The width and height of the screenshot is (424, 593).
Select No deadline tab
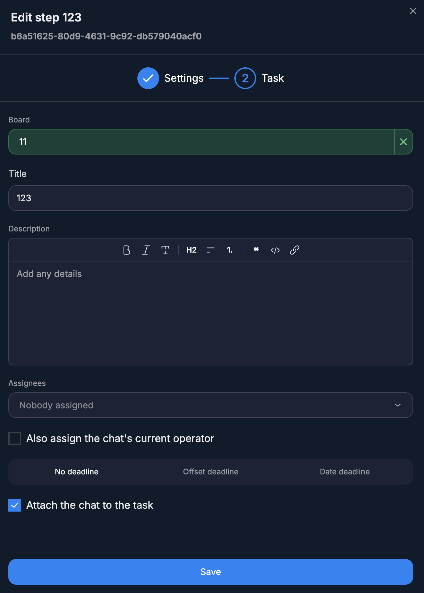pyautogui.click(x=77, y=472)
